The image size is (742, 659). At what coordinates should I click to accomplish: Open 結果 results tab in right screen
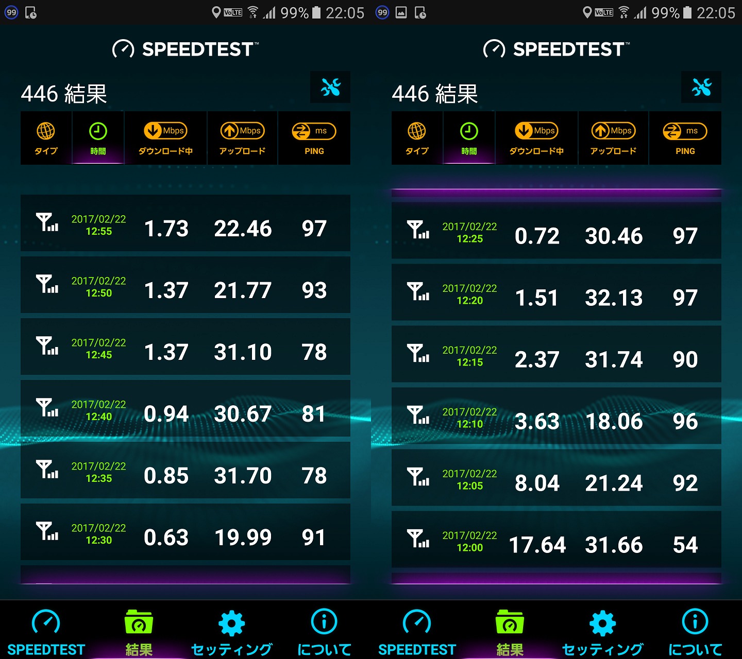tap(510, 633)
